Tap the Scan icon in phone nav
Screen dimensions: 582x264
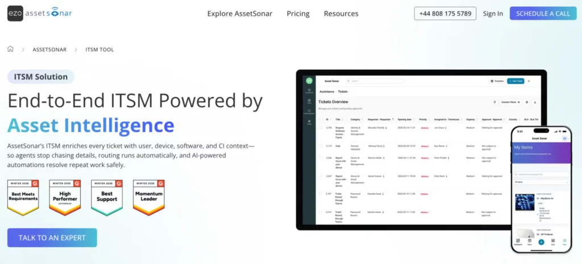[x=553, y=242]
